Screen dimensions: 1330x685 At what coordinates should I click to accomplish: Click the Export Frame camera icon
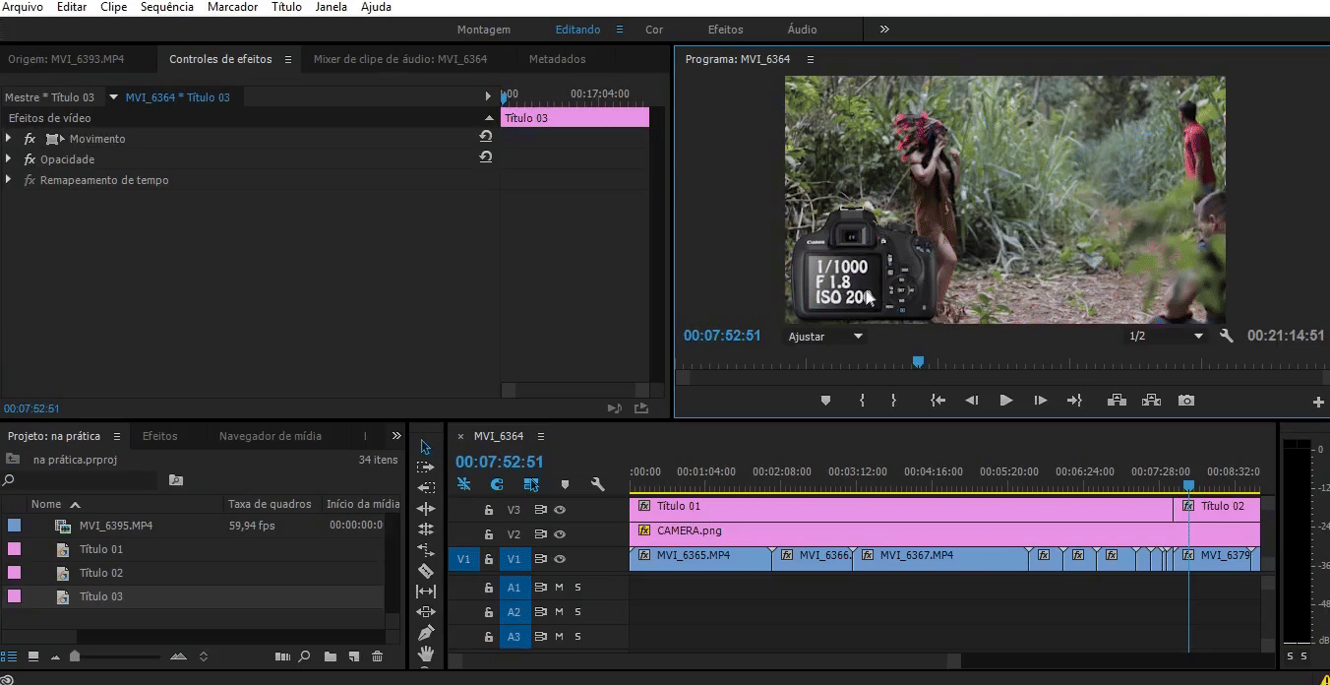pyautogui.click(x=1186, y=401)
